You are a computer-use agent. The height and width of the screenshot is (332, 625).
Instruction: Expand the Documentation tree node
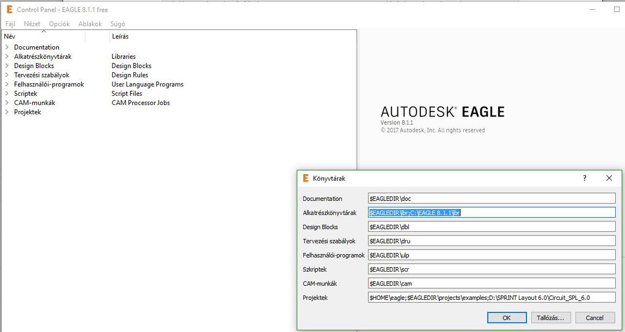(x=7, y=47)
